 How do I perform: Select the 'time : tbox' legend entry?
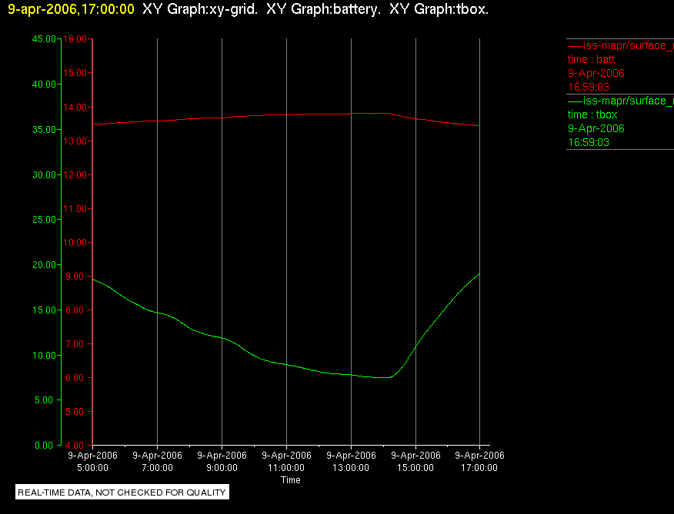pyautogui.click(x=592, y=114)
